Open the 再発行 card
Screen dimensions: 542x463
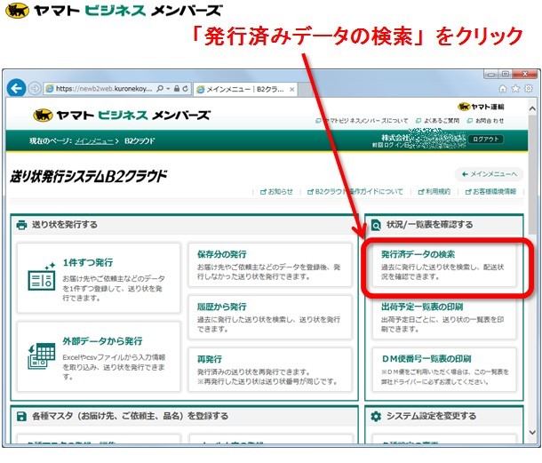[x=270, y=370]
